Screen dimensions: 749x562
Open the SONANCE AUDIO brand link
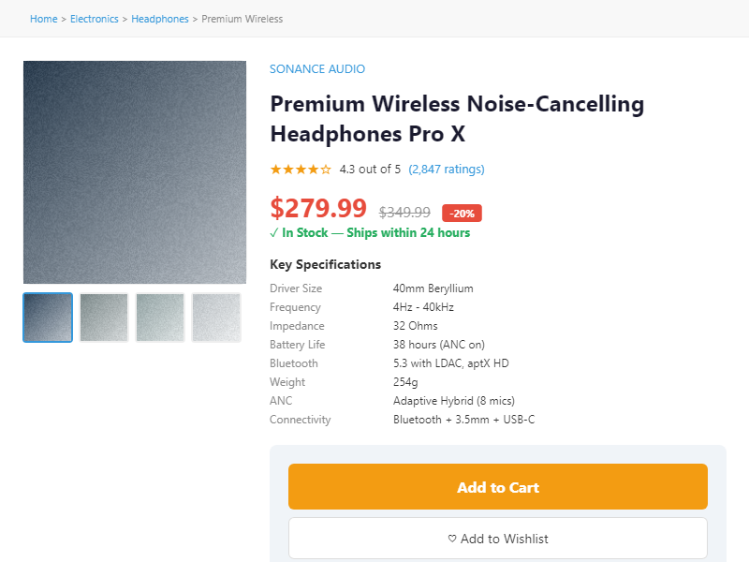click(317, 69)
